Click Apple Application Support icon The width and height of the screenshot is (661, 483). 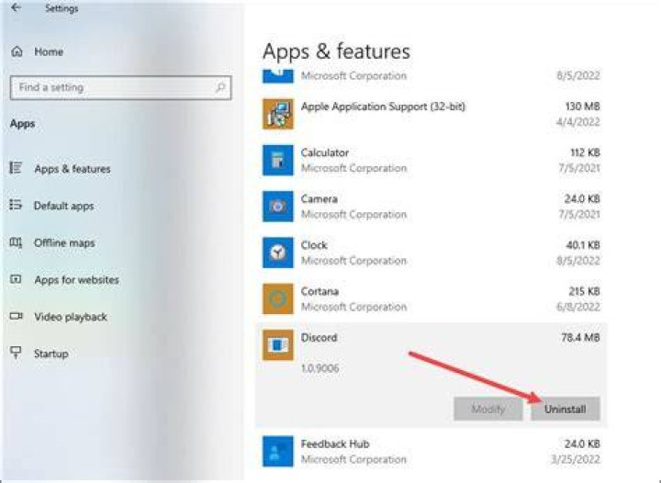pyautogui.click(x=278, y=114)
